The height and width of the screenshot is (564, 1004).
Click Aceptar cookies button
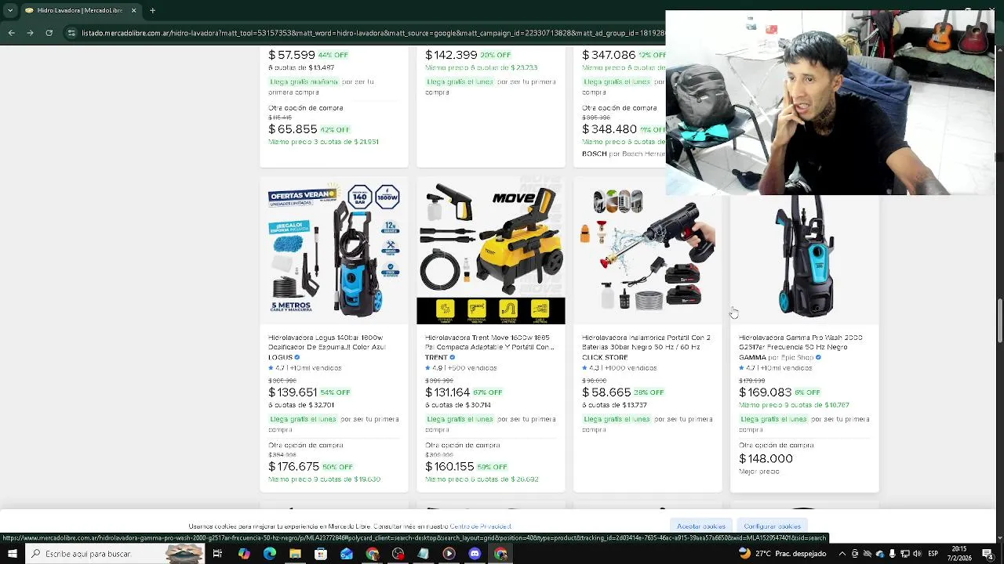(x=701, y=526)
